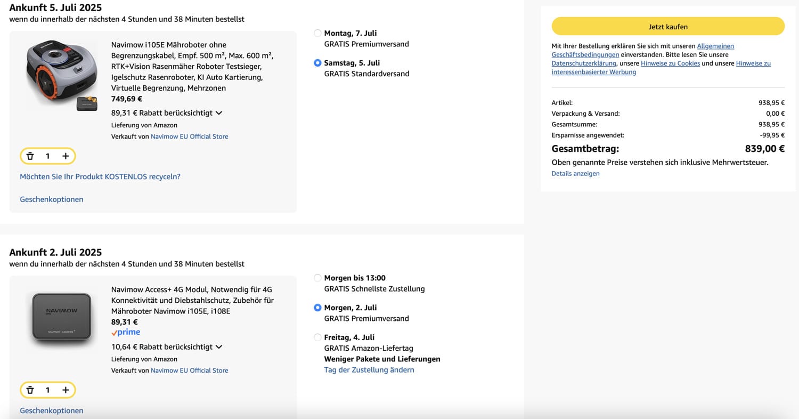Open Geschenkoptionen for the robotic mower

pyautogui.click(x=52, y=199)
